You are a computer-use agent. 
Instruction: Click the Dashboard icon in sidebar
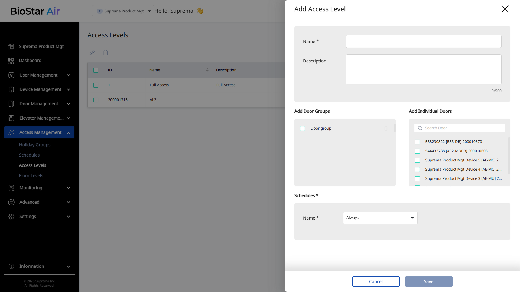(x=11, y=61)
